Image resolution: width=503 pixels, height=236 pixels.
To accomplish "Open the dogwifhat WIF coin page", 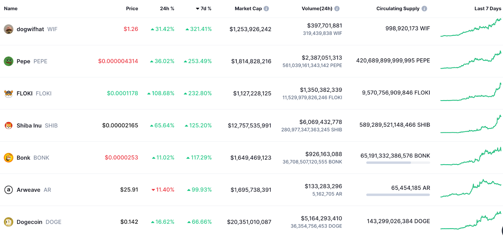I will click(x=37, y=29).
